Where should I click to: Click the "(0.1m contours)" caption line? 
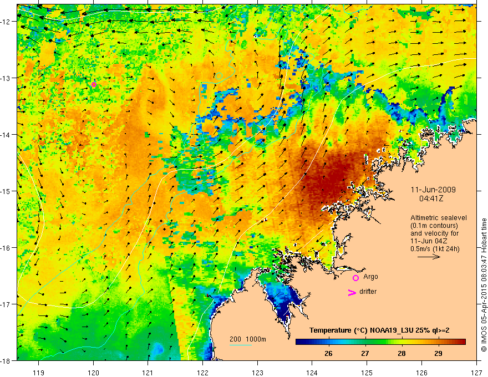click(x=434, y=226)
